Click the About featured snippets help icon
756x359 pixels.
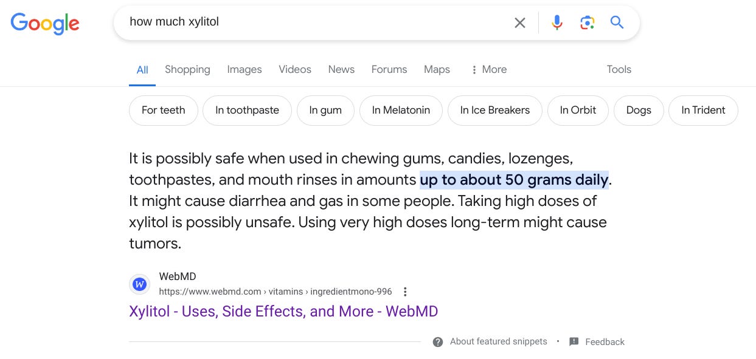(438, 342)
